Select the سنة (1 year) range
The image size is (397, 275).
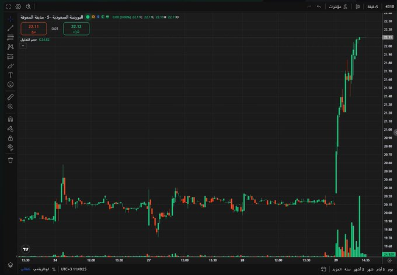(x=347, y=269)
